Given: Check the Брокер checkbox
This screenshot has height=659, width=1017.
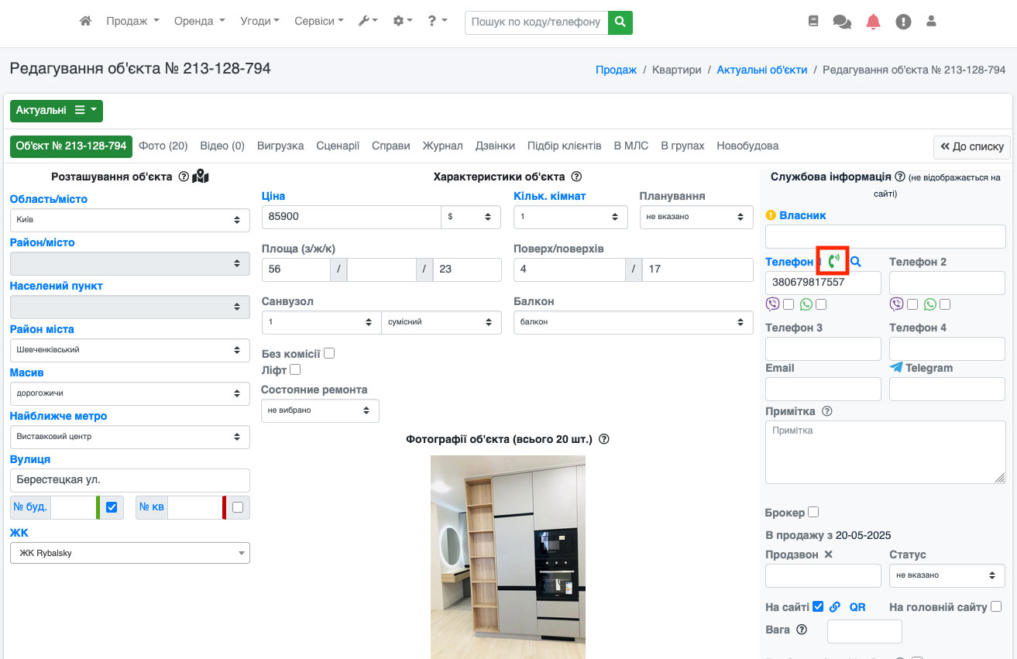Looking at the screenshot, I should pos(813,512).
